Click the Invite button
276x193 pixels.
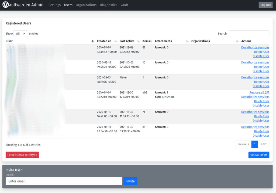tap(130, 181)
